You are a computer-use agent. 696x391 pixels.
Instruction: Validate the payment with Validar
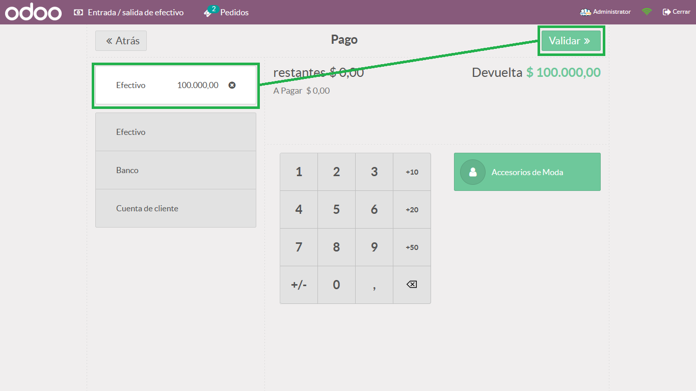pyautogui.click(x=571, y=41)
